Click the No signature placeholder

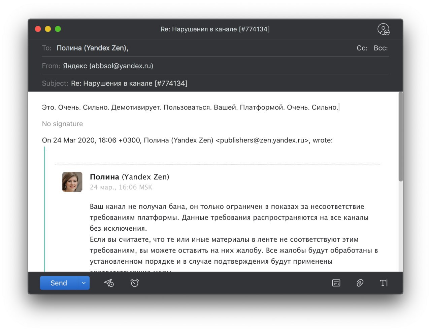point(62,124)
